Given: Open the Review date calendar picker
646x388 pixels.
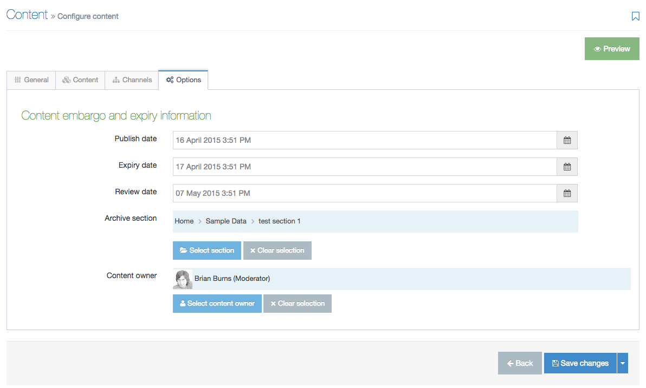Looking at the screenshot, I should pyautogui.click(x=567, y=193).
